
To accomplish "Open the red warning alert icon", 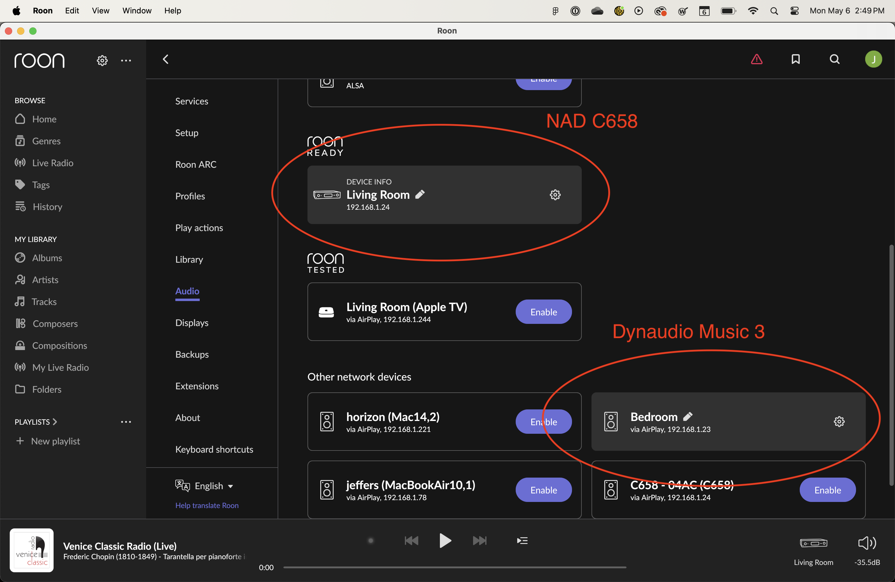I will coord(756,59).
